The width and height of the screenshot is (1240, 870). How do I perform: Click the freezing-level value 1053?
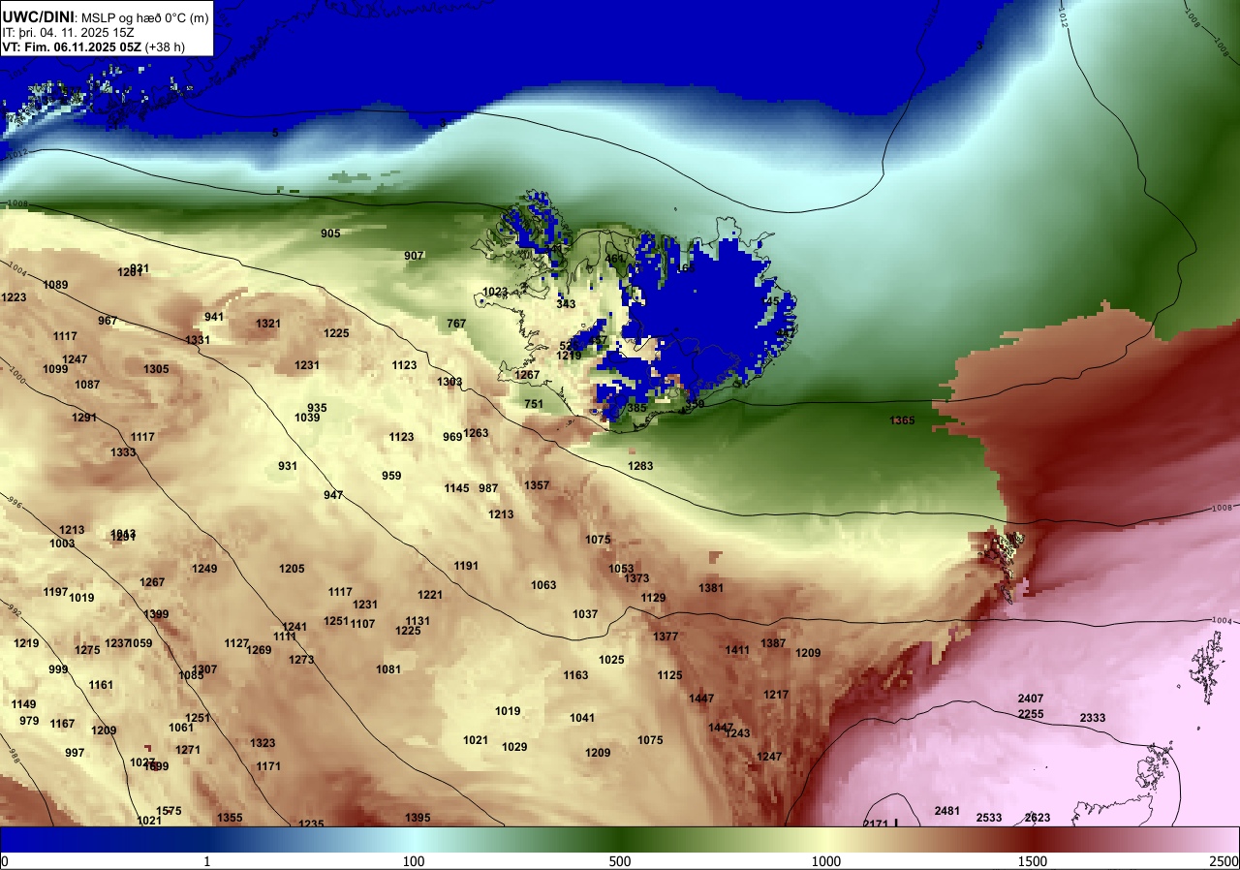click(x=621, y=569)
